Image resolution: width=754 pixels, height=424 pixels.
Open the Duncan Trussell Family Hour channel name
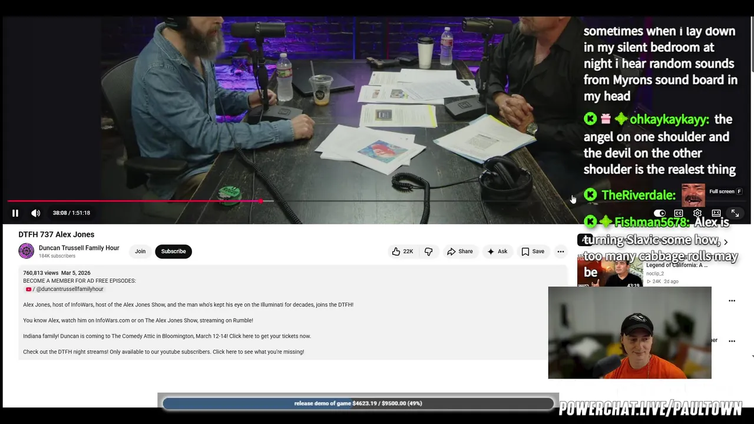point(79,248)
